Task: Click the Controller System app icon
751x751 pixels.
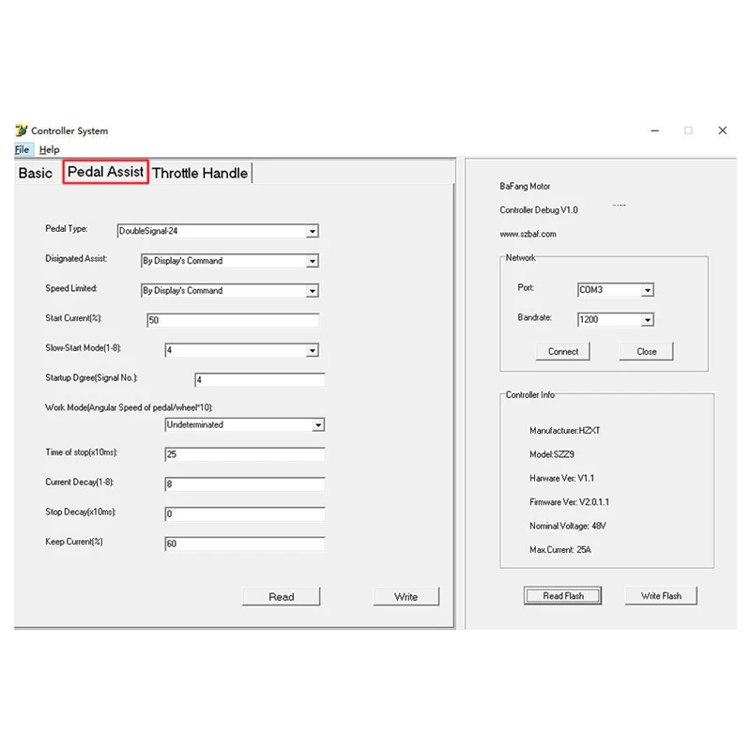Action: tap(21, 130)
